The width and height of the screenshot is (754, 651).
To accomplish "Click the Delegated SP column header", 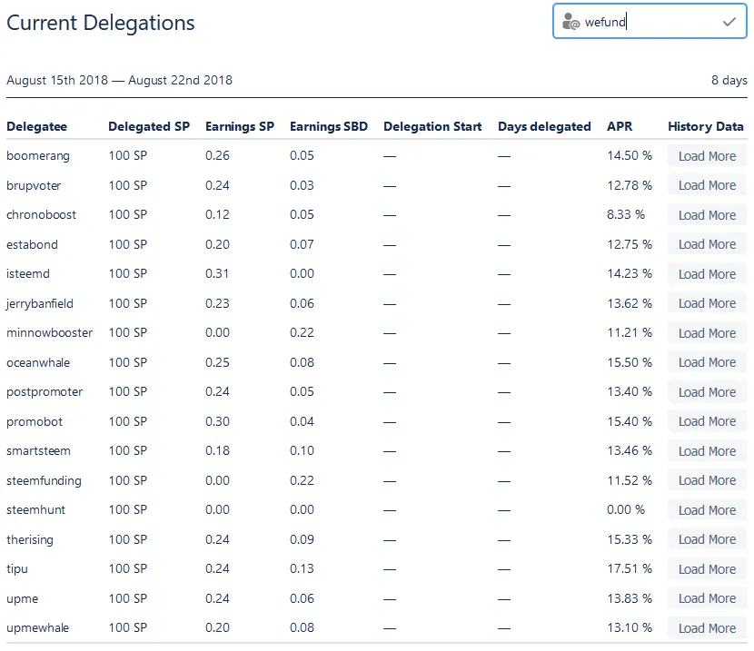I will 149,126.
